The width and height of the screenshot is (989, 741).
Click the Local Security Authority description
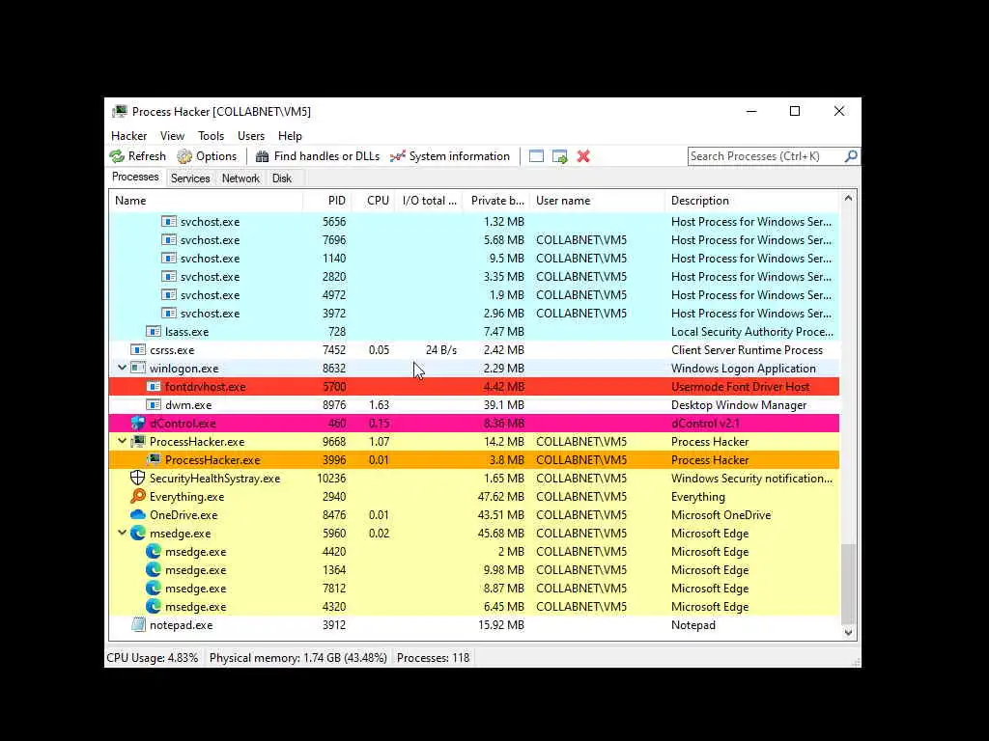(x=751, y=332)
